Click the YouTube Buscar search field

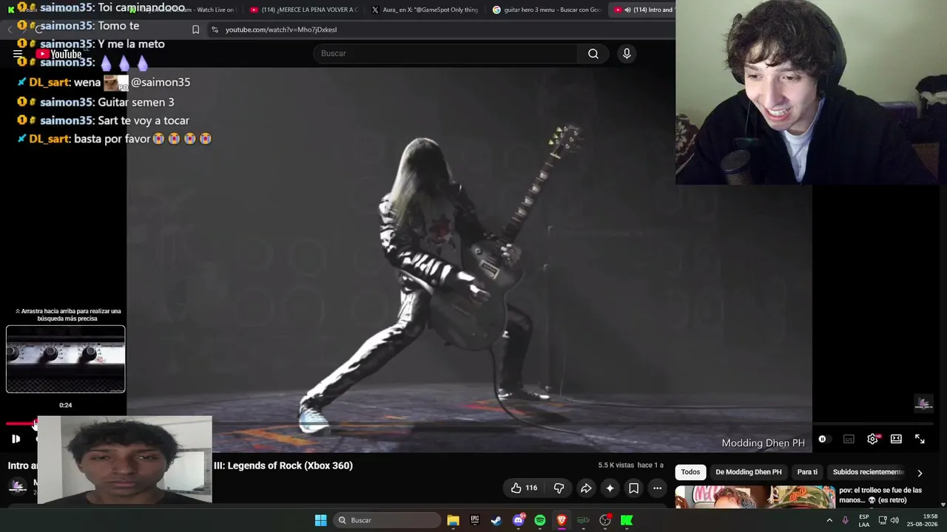[446, 53]
